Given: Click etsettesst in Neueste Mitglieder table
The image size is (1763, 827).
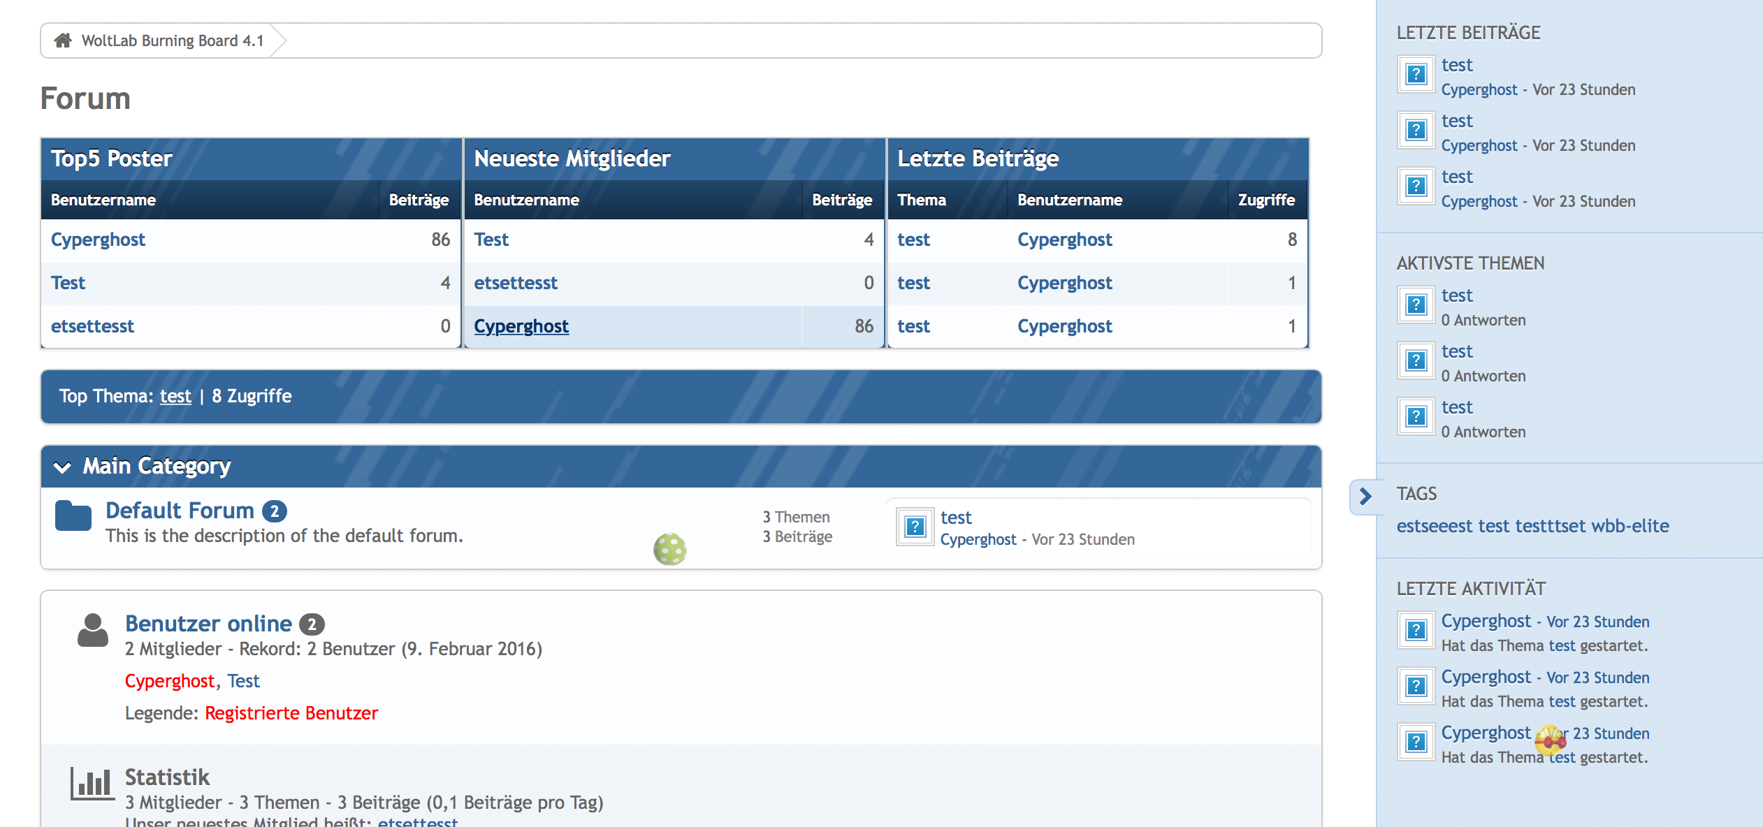Looking at the screenshot, I should coord(516,283).
